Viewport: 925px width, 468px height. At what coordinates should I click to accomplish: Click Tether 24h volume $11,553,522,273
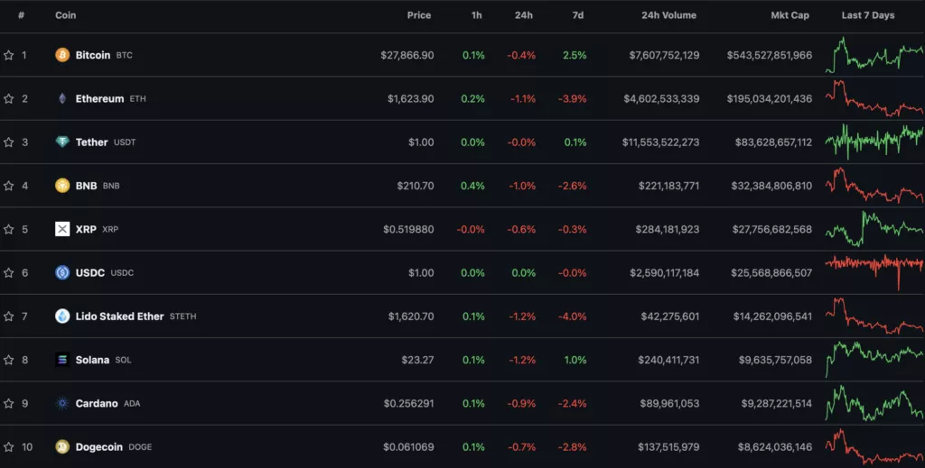pyautogui.click(x=660, y=142)
